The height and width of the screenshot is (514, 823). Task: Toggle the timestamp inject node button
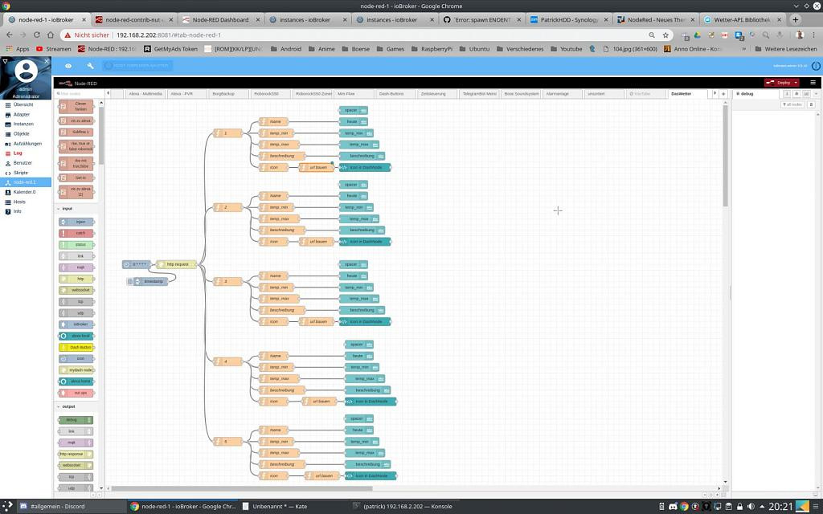coord(129,282)
